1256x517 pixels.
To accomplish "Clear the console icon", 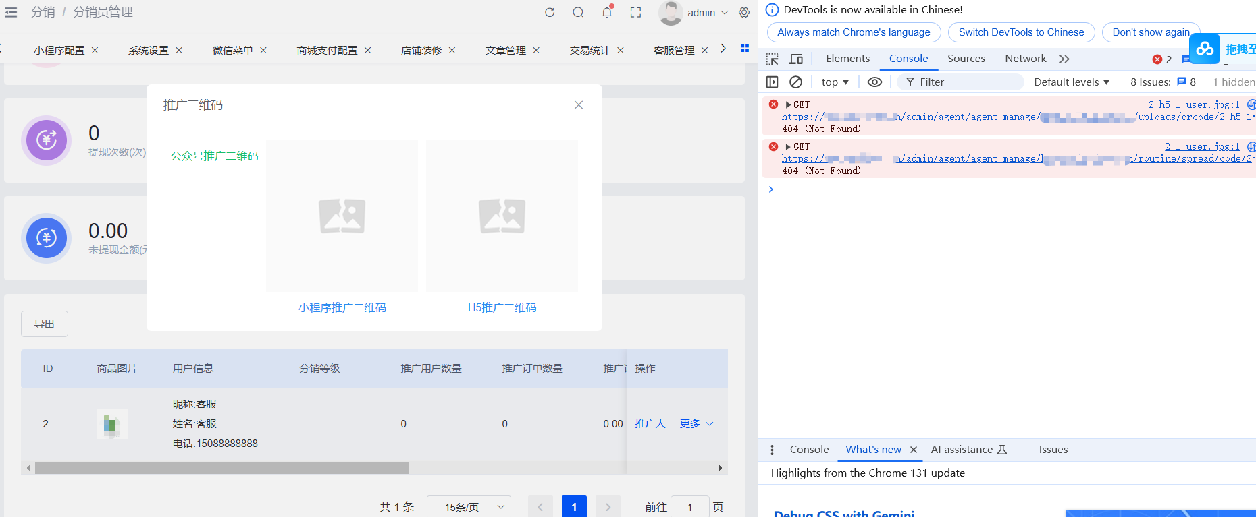I will pos(796,82).
